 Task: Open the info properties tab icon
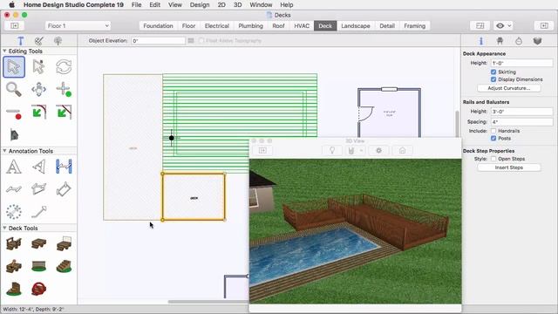[x=481, y=41]
